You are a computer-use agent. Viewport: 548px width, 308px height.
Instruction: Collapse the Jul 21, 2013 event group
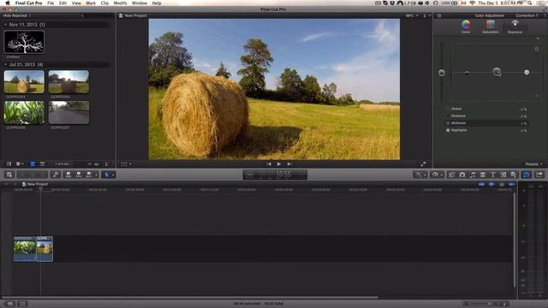pyautogui.click(x=6, y=65)
